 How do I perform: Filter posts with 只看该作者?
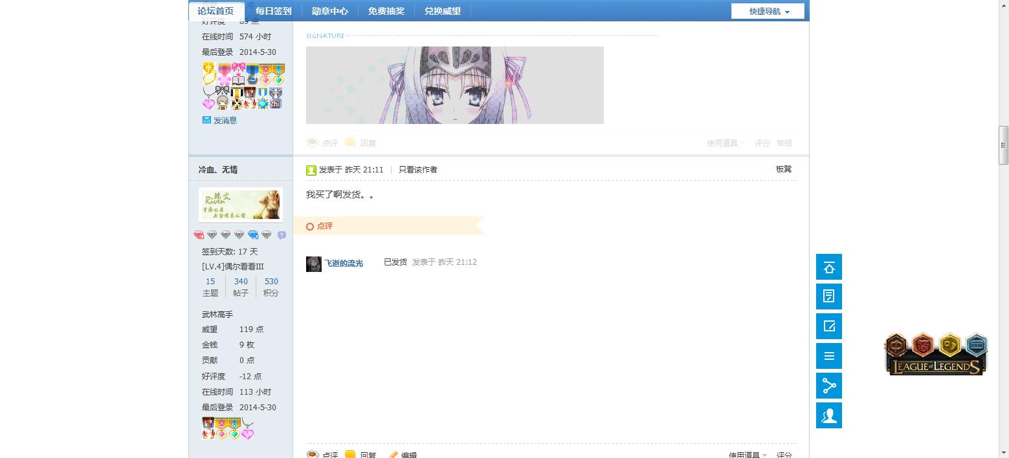(418, 170)
